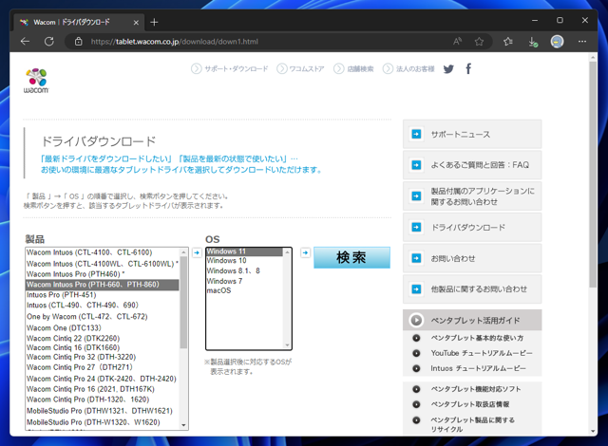
Task: Add page to favorites star icon
Action: pyautogui.click(x=479, y=42)
